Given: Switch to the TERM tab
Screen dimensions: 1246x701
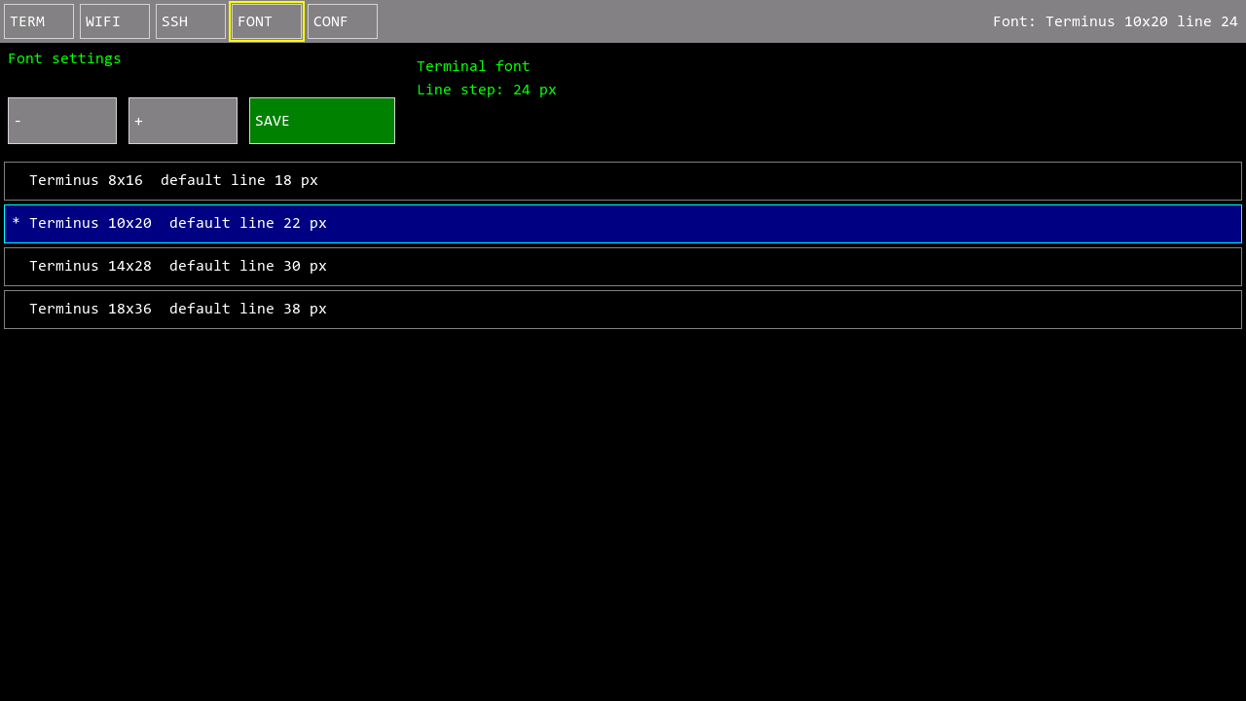Looking at the screenshot, I should point(39,21).
